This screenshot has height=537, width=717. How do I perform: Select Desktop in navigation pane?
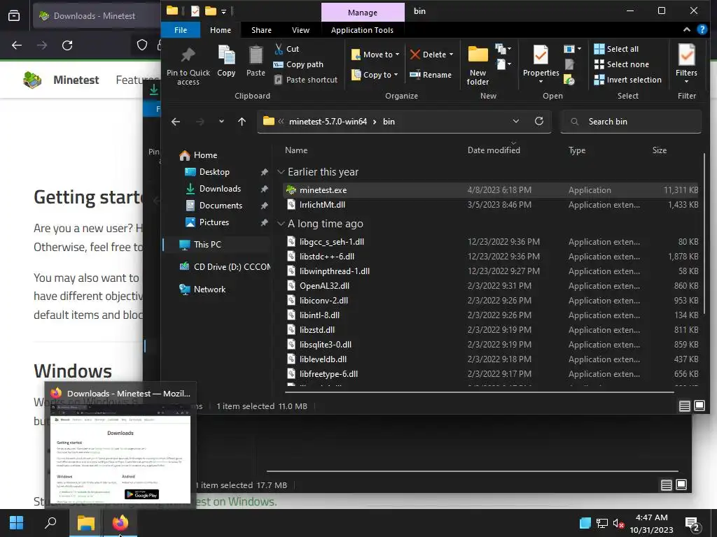coord(214,172)
